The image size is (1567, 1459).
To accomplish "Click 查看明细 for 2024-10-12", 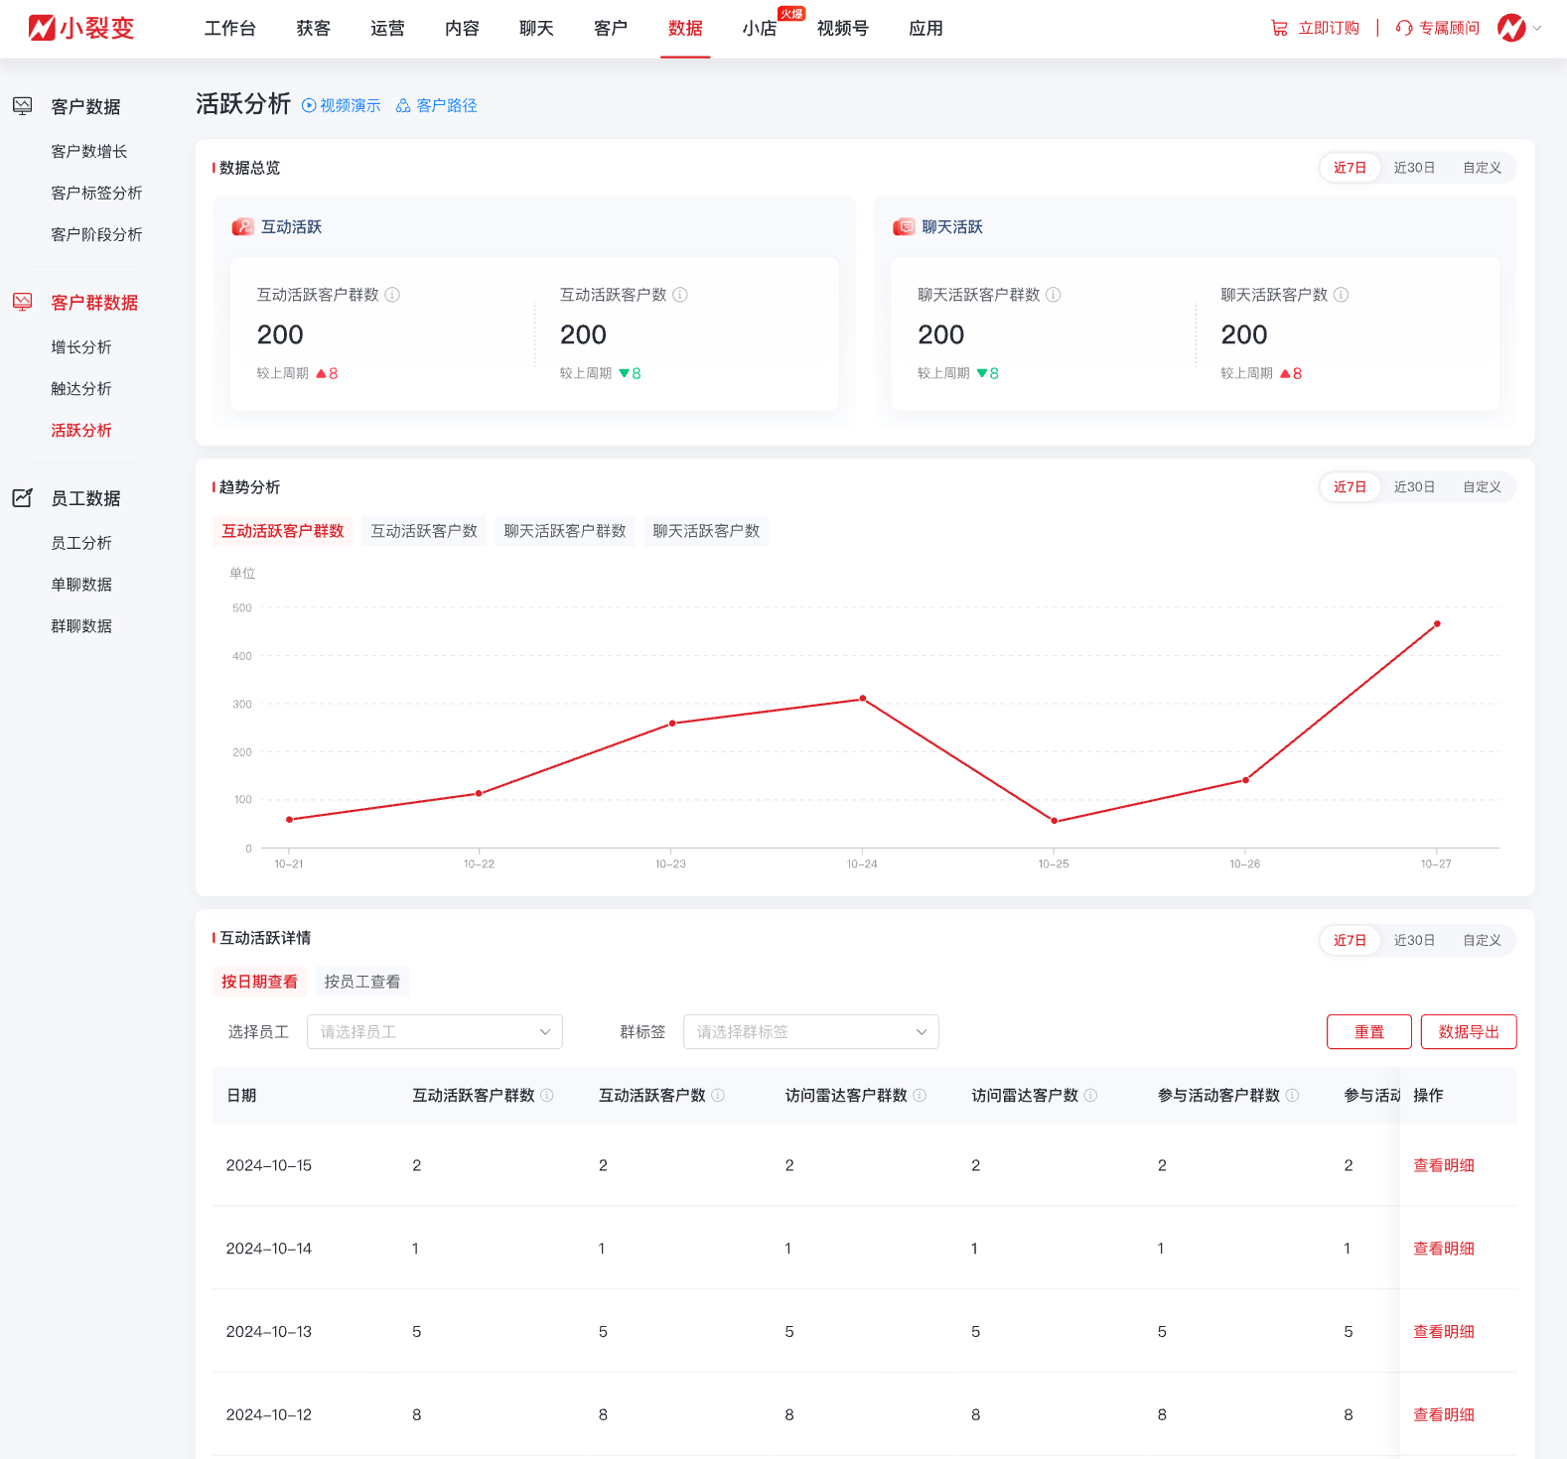I will pyautogui.click(x=1444, y=1414).
